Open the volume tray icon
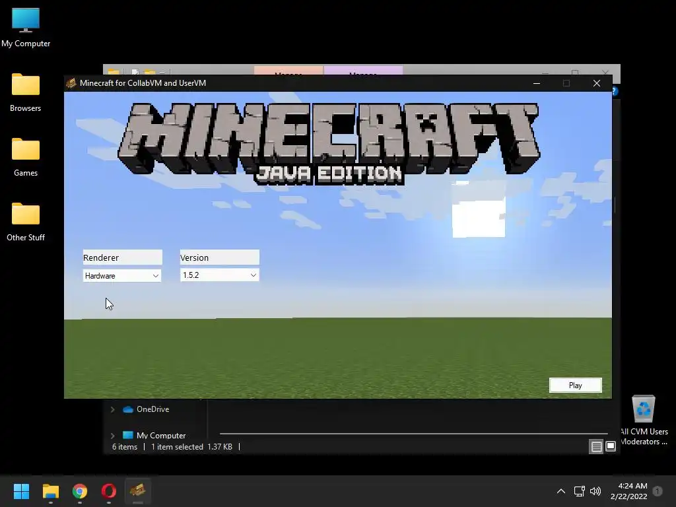This screenshot has width=676, height=507. click(595, 491)
